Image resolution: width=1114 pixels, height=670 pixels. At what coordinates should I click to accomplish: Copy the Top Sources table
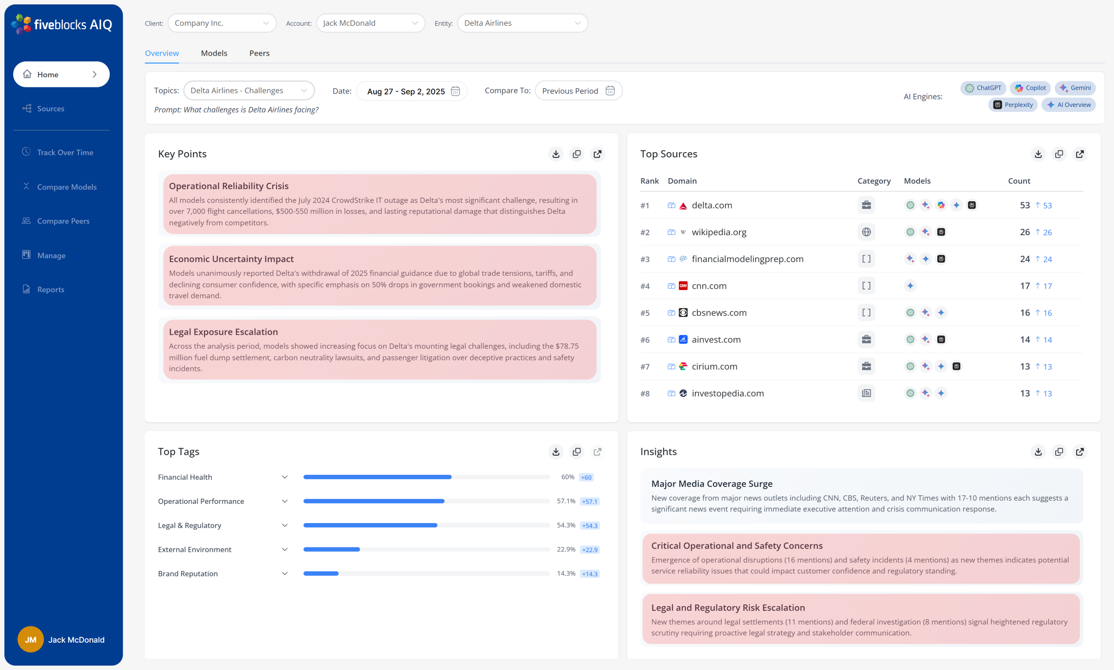[x=1059, y=154]
